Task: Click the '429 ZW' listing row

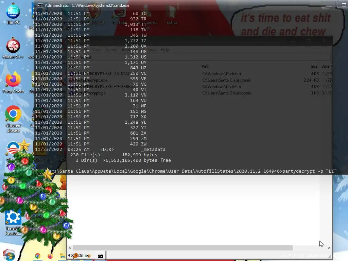Action: point(91,144)
